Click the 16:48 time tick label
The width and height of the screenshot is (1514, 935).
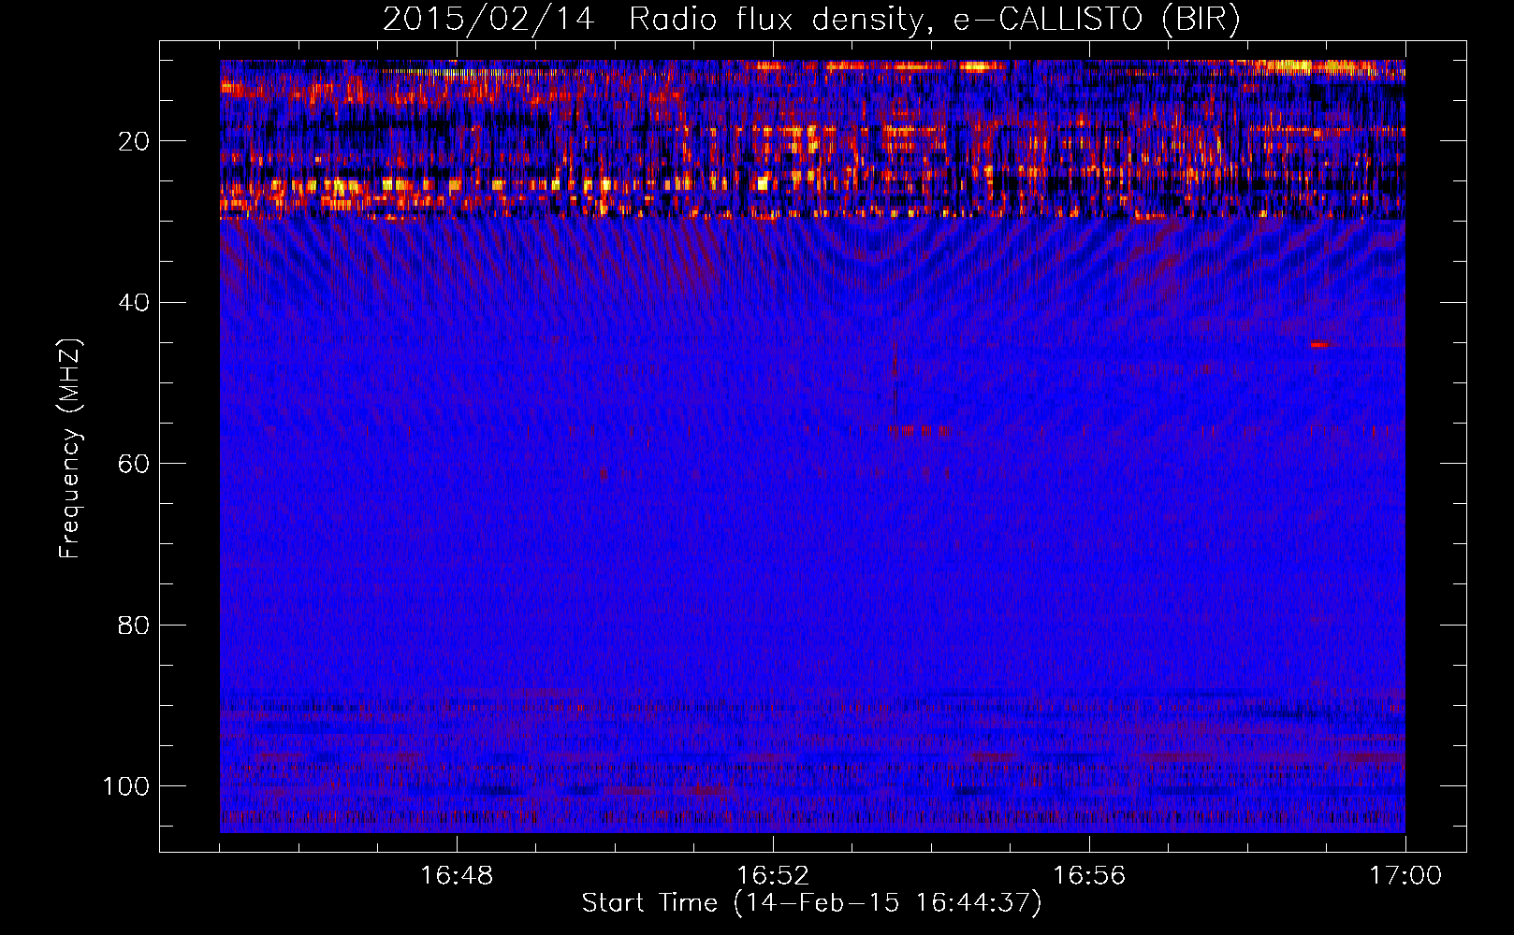click(457, 875)
